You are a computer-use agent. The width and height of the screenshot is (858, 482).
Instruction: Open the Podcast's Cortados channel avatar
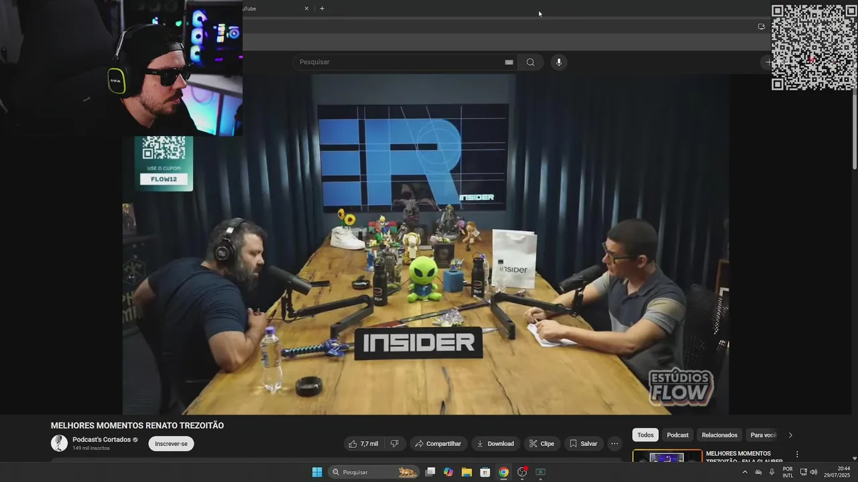pos(59,443)
